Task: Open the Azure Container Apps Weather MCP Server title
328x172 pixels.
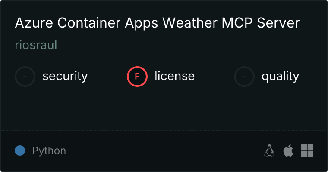Action: click(x=157, y=22)
